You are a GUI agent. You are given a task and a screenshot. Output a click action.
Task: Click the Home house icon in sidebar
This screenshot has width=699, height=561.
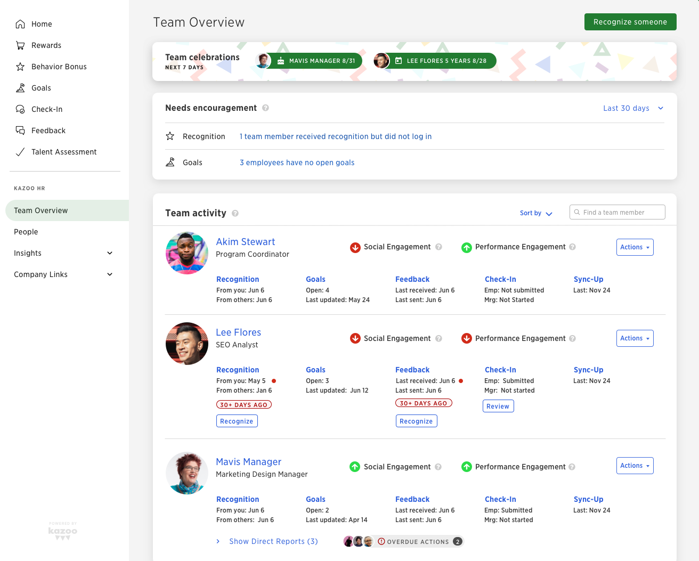pos(20,24)
